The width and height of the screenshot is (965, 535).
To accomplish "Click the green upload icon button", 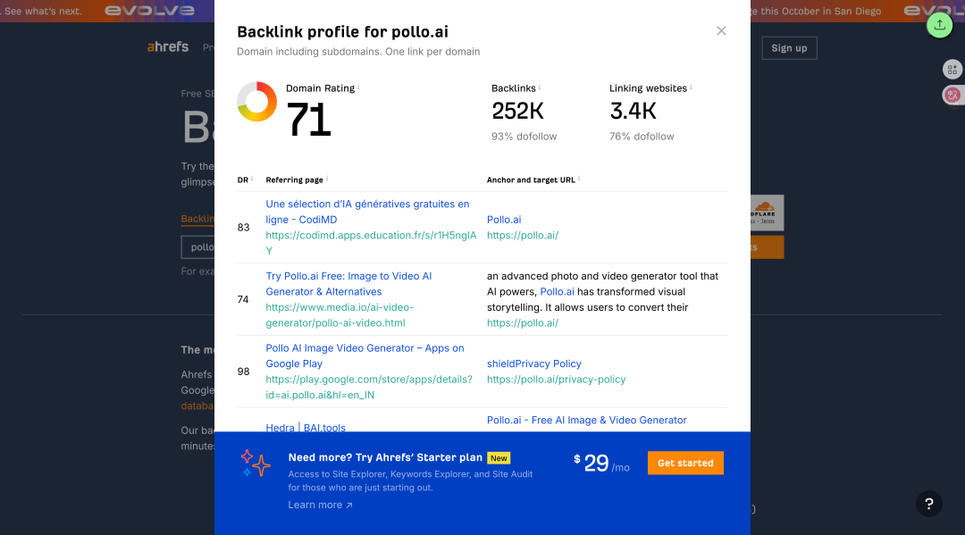I will point(939,25).
